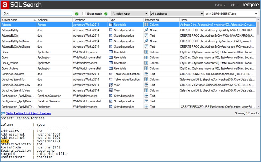Screen dimensions: 261x162
Task: Select the Address object name cell
Action: (x=19, y=25)
